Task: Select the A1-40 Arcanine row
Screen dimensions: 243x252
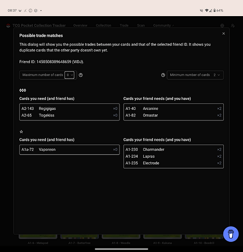Action: (x=173, y=108)
